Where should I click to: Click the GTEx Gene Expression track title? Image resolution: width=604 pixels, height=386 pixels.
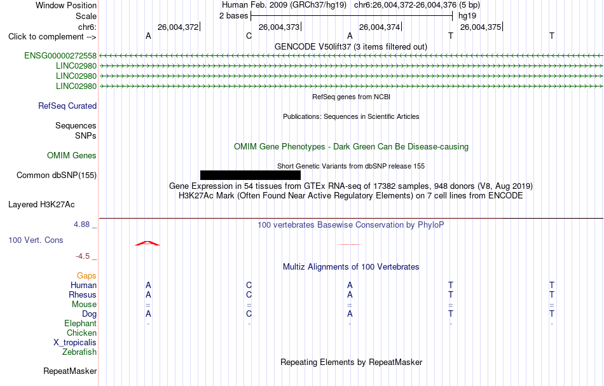point(350,186)
